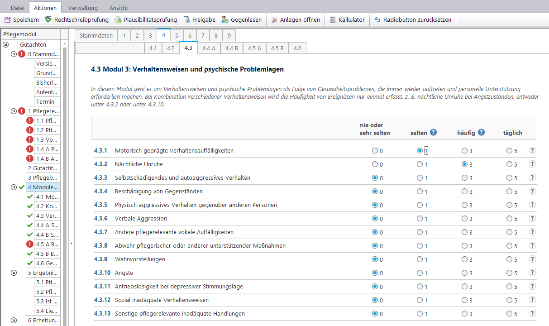
Task: Open help icon for row 4.3.5
Action: click(532, 205)
